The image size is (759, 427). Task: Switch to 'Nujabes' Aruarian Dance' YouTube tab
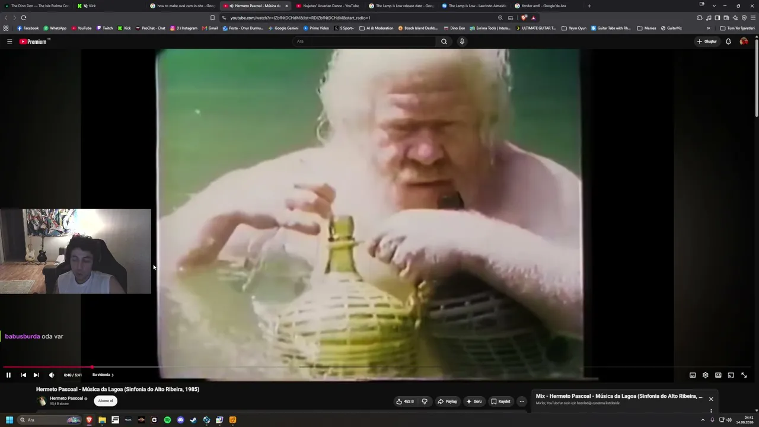[328, 6]
